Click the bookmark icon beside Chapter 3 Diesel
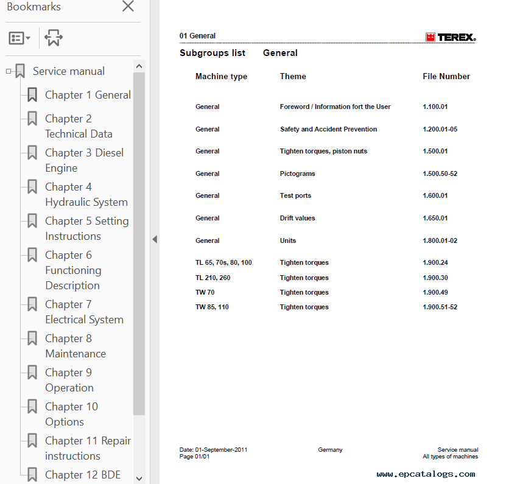Image resolution: width=506 pixels, height=484 pixels. click(32, 153)
